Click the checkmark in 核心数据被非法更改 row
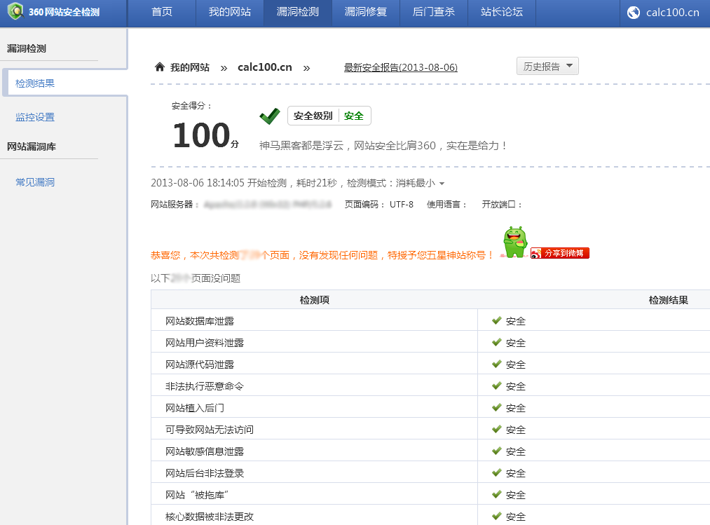Image resolution: width=710 pixels, height=525 pixels. (x=497, y=516)
